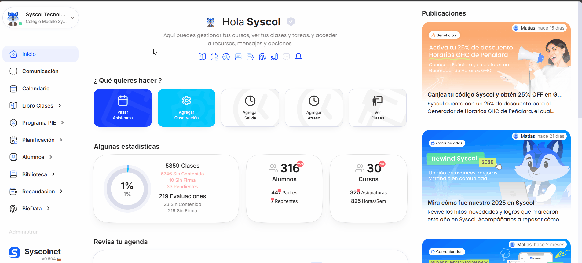Click the Inicio home icon in sidebar
Viewport: 582px width, 263px height.
tap(13, 54)
